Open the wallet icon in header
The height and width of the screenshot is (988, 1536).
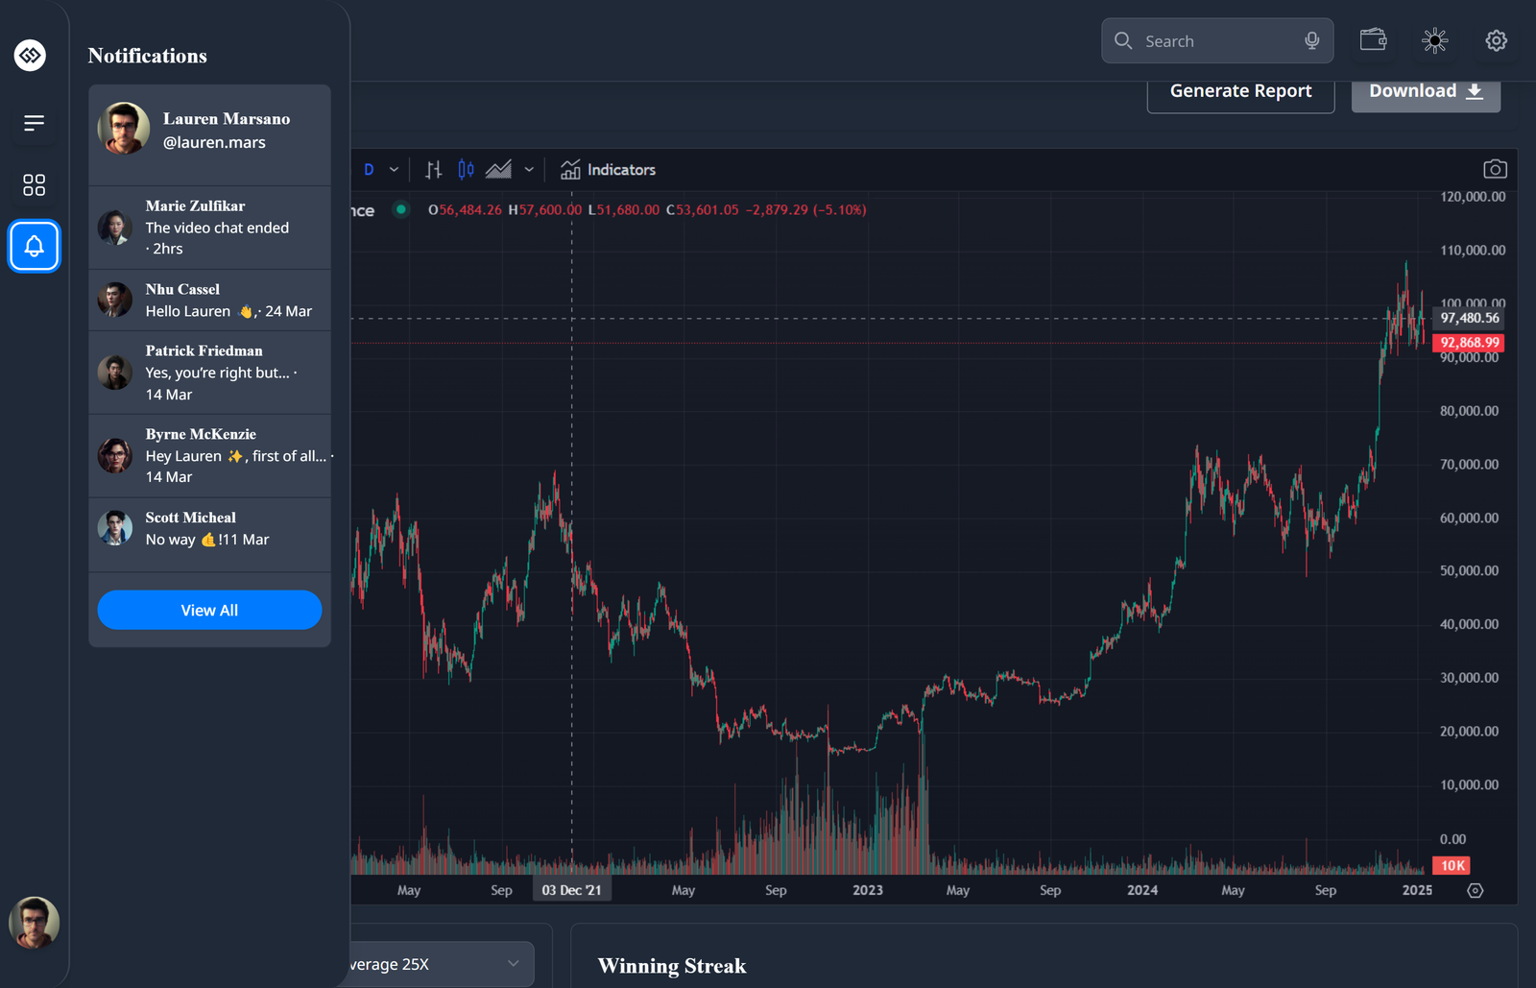point(1373,40)
